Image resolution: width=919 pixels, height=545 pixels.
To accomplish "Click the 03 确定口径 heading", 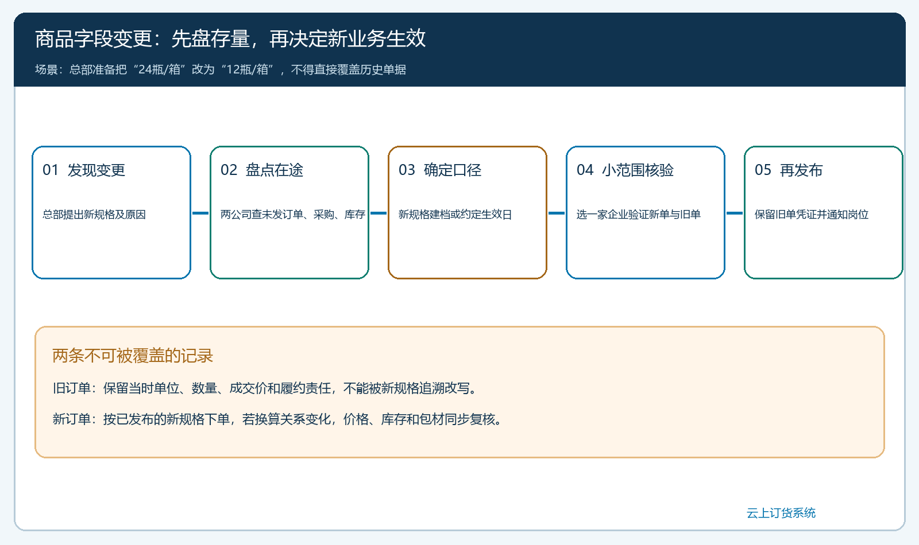I will [440, 170].
